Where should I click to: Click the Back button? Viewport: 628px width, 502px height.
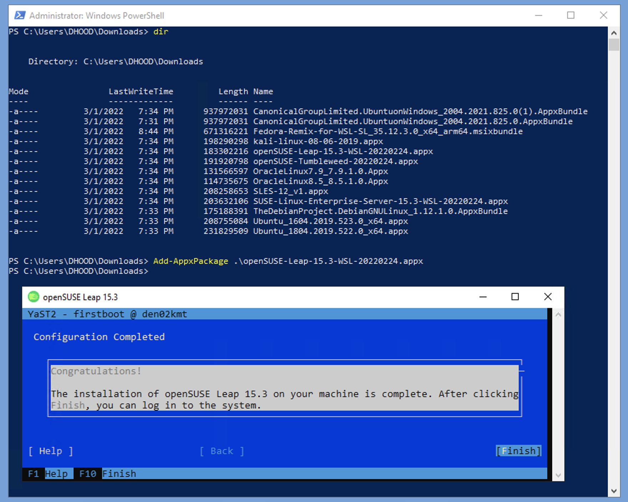221,451
